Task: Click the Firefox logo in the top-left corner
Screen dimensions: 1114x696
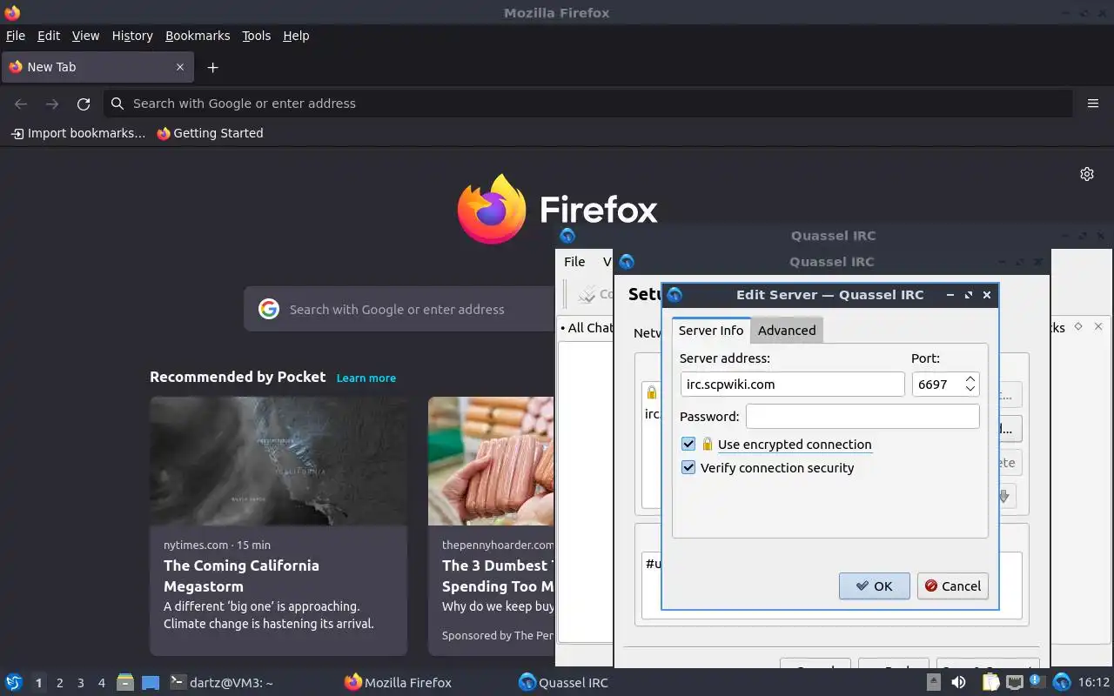Action: click(x=11, y=12)
